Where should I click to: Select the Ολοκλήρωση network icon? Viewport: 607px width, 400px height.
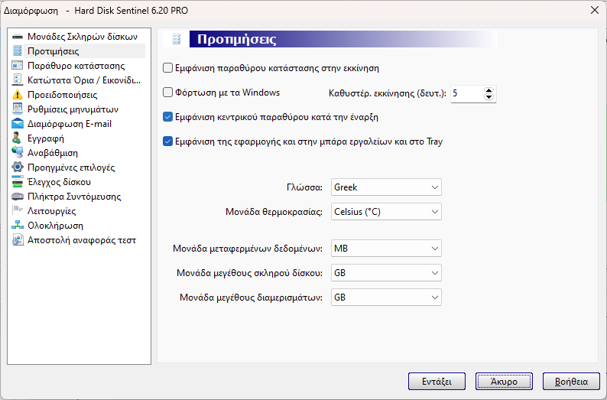(x=18, y=226)
